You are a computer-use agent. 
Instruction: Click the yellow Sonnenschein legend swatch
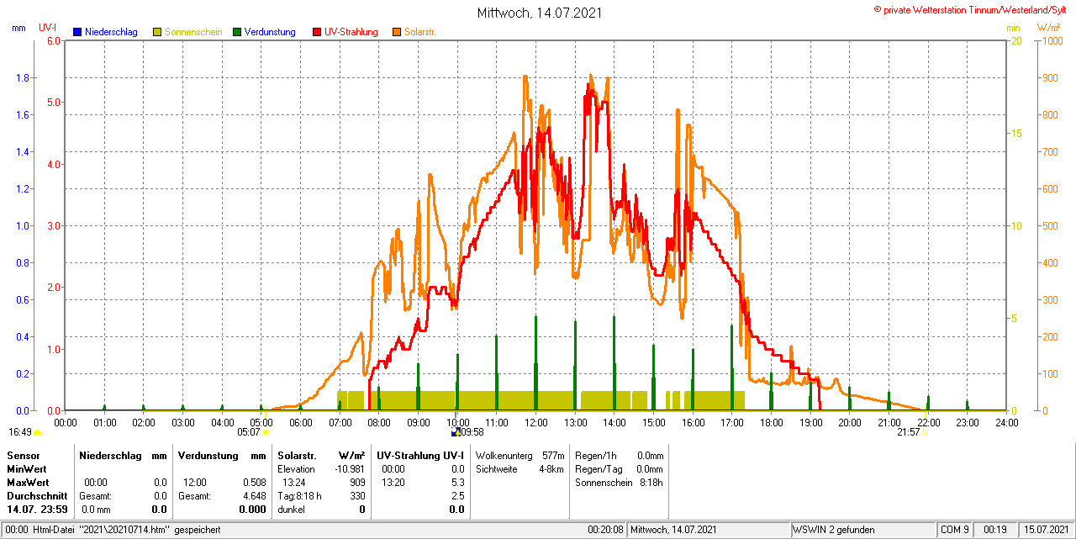click(157, 32)
